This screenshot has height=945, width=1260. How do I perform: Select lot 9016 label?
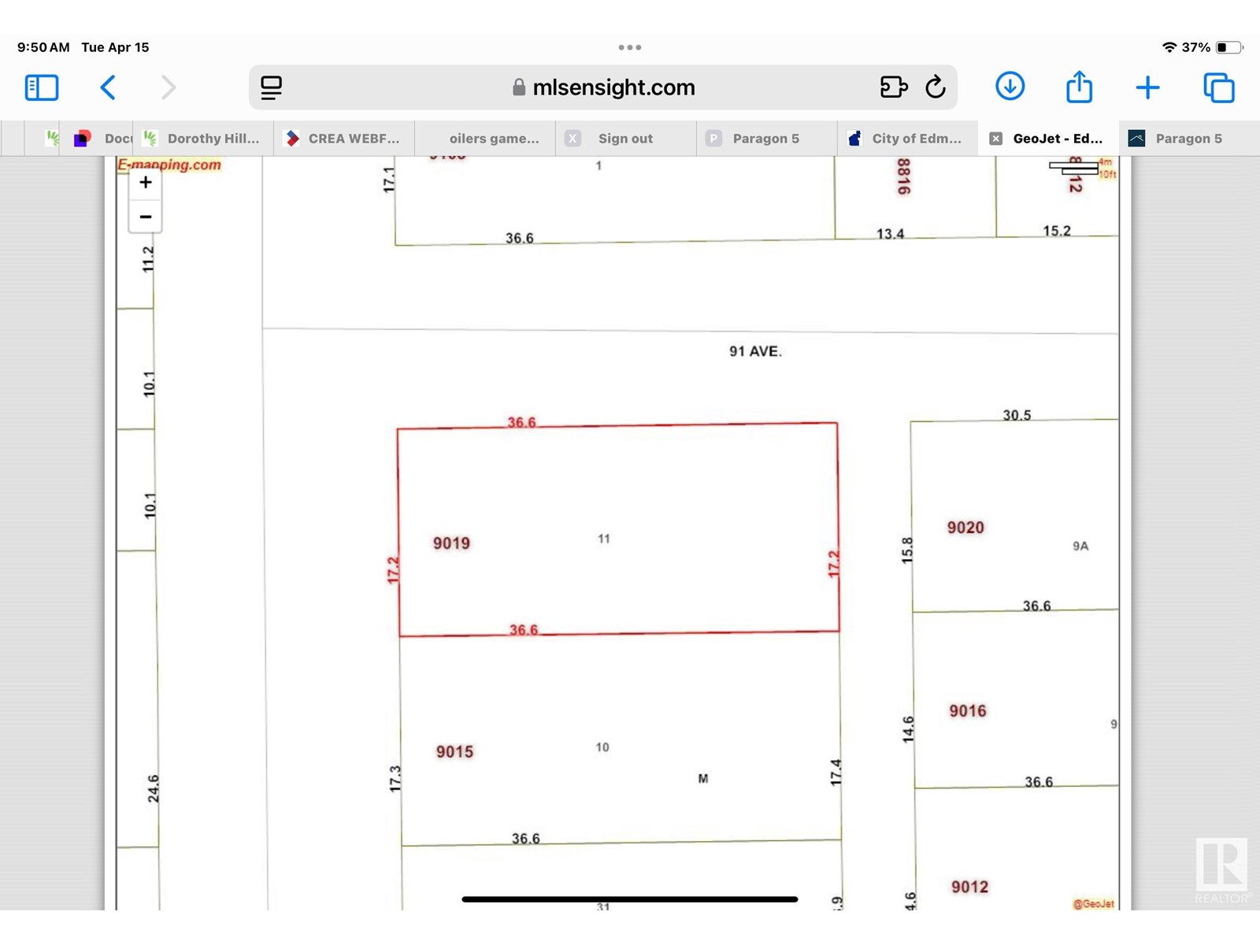tap(968, 711)
